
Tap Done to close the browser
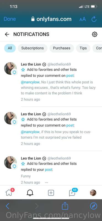point(10,19)
